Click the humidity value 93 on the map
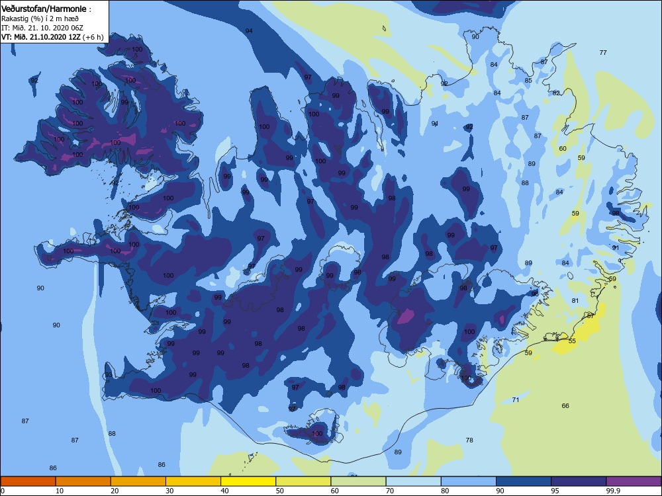Screen dimensions: 662x496 pyautogui.click(x=109, y=375)
